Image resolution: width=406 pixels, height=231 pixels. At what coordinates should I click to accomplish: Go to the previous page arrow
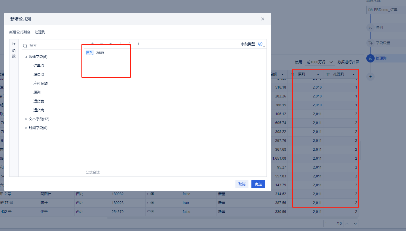(347, 224)
